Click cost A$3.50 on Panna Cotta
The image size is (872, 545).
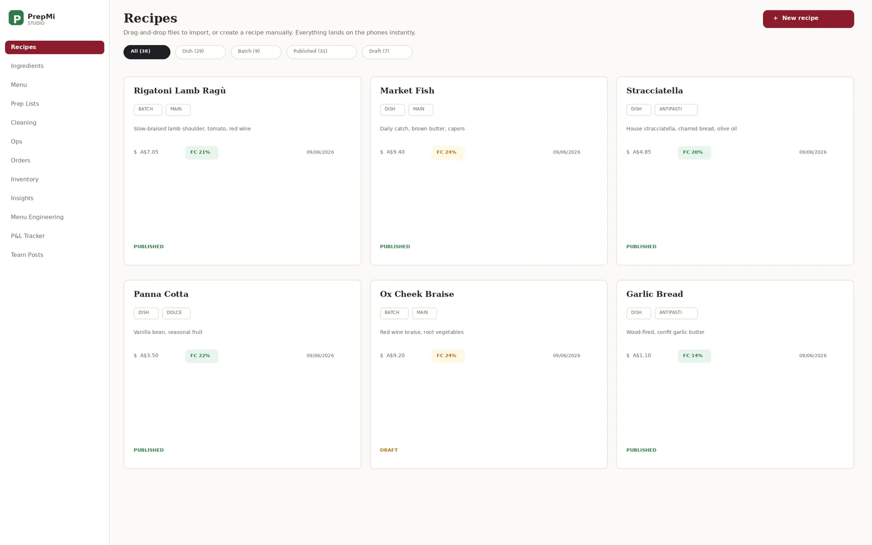point(149,356)
